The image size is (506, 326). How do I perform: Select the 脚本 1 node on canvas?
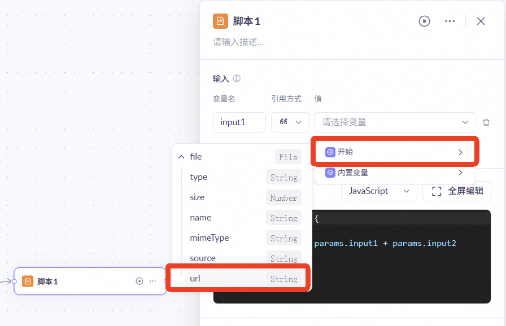click(x=90, y=281)
